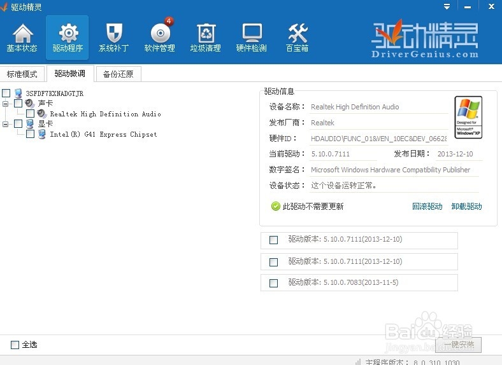Minimize the 驱动精灵 window
The image size is (502, 365).
tap(468, 6)
